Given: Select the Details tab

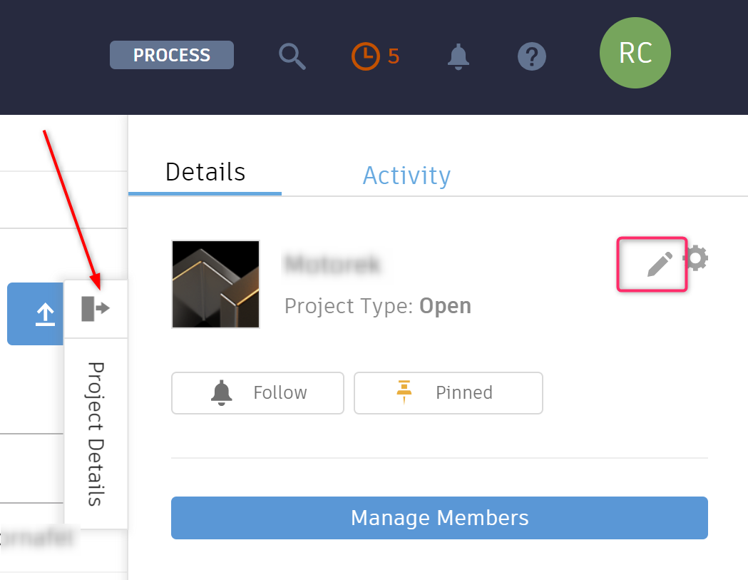Looking at the screenshot, I should coord(205,171).
